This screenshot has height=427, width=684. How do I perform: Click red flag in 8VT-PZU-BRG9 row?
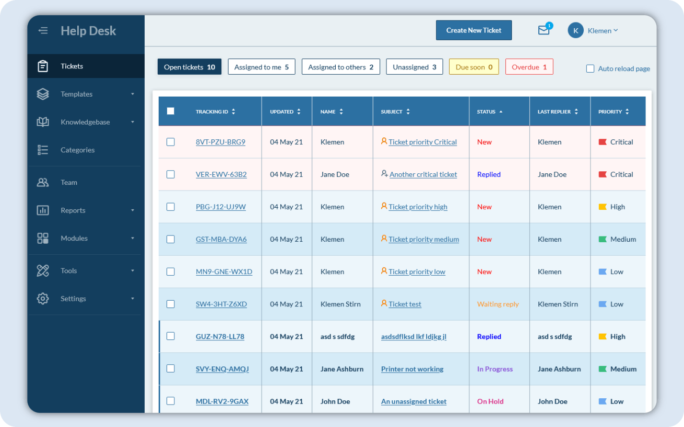tap(603, 142)
